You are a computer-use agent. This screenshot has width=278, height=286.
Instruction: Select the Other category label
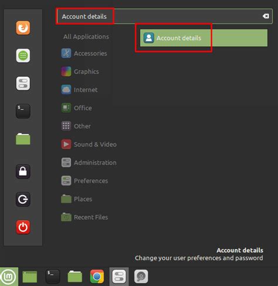point(82,126)
